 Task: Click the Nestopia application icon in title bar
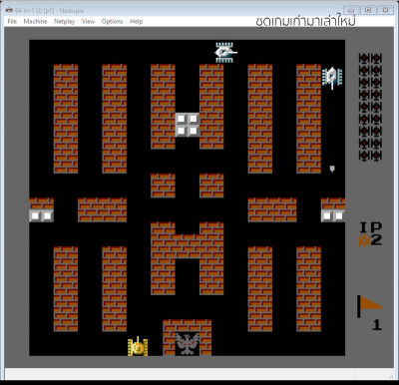9,10
